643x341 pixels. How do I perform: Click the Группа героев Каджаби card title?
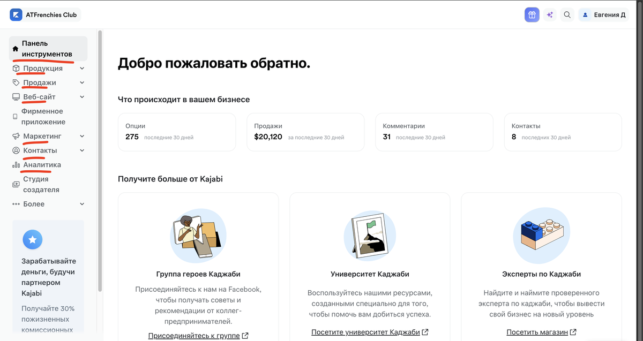tap(198, 274)
